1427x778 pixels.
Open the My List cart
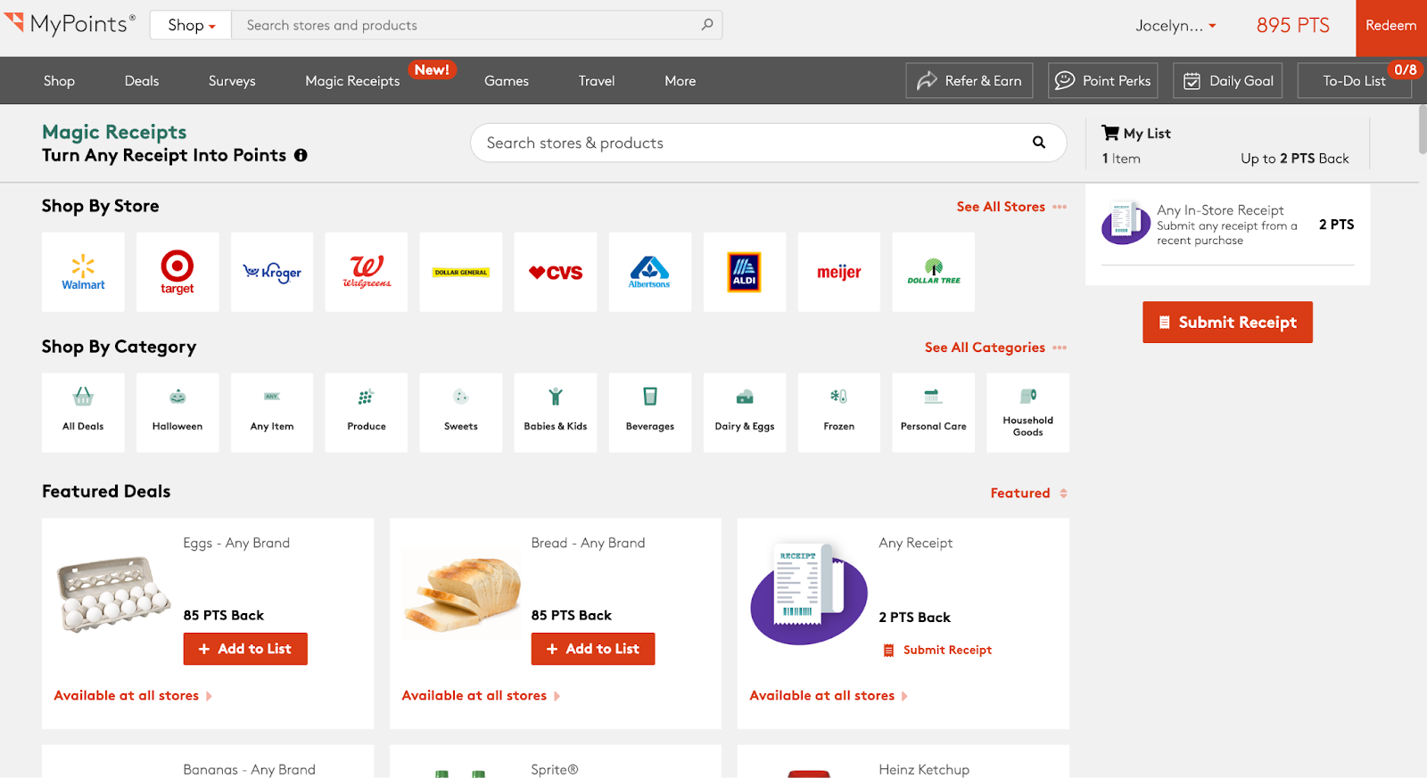(1136, 133)
